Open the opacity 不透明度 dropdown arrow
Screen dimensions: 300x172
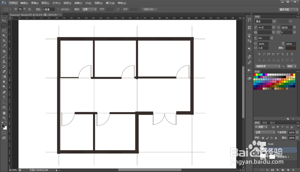pos(297,132)
